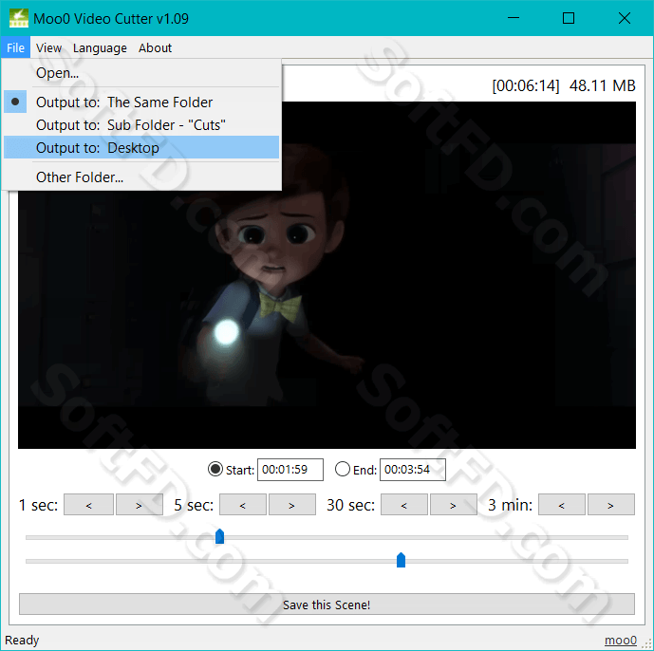Click the Moo0 Video Cutter app icon
The width and height of the screenshot is (654, 651).
(x=19, y=18)
